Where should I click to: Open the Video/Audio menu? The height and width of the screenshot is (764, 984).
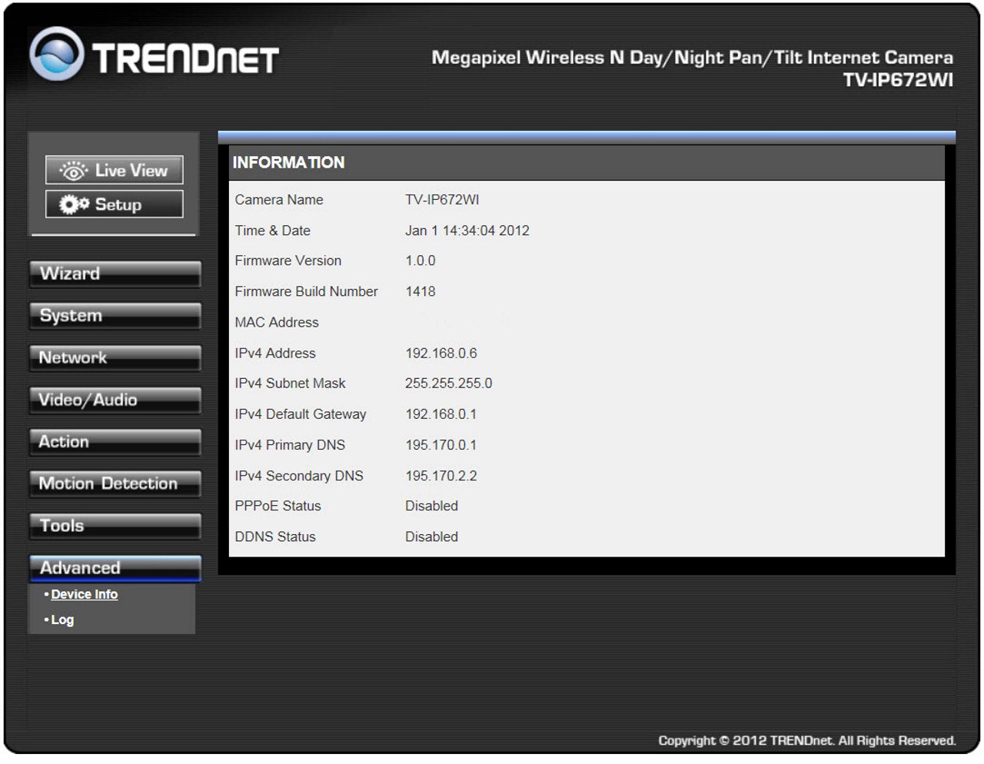(x=115, y=400)
